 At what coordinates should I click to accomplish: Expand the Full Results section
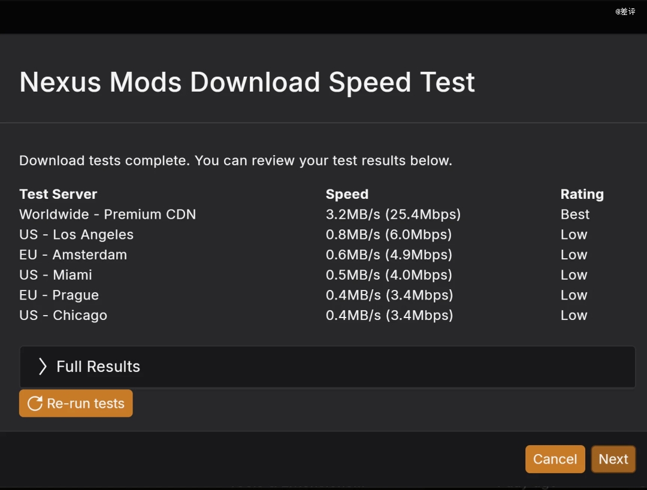98,367
